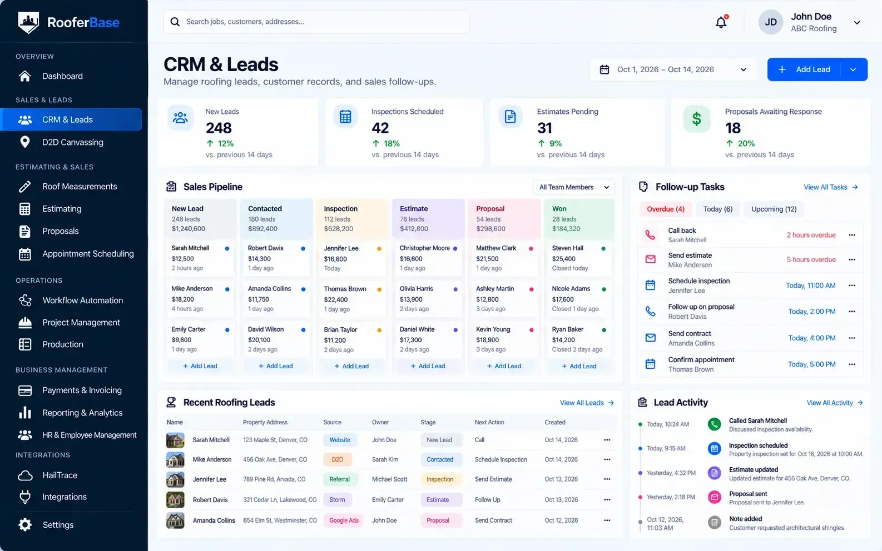The width and height of the screenshot is (882, 551).
Task: Open options for Send contract task
Action: click(x=852, y=338)
